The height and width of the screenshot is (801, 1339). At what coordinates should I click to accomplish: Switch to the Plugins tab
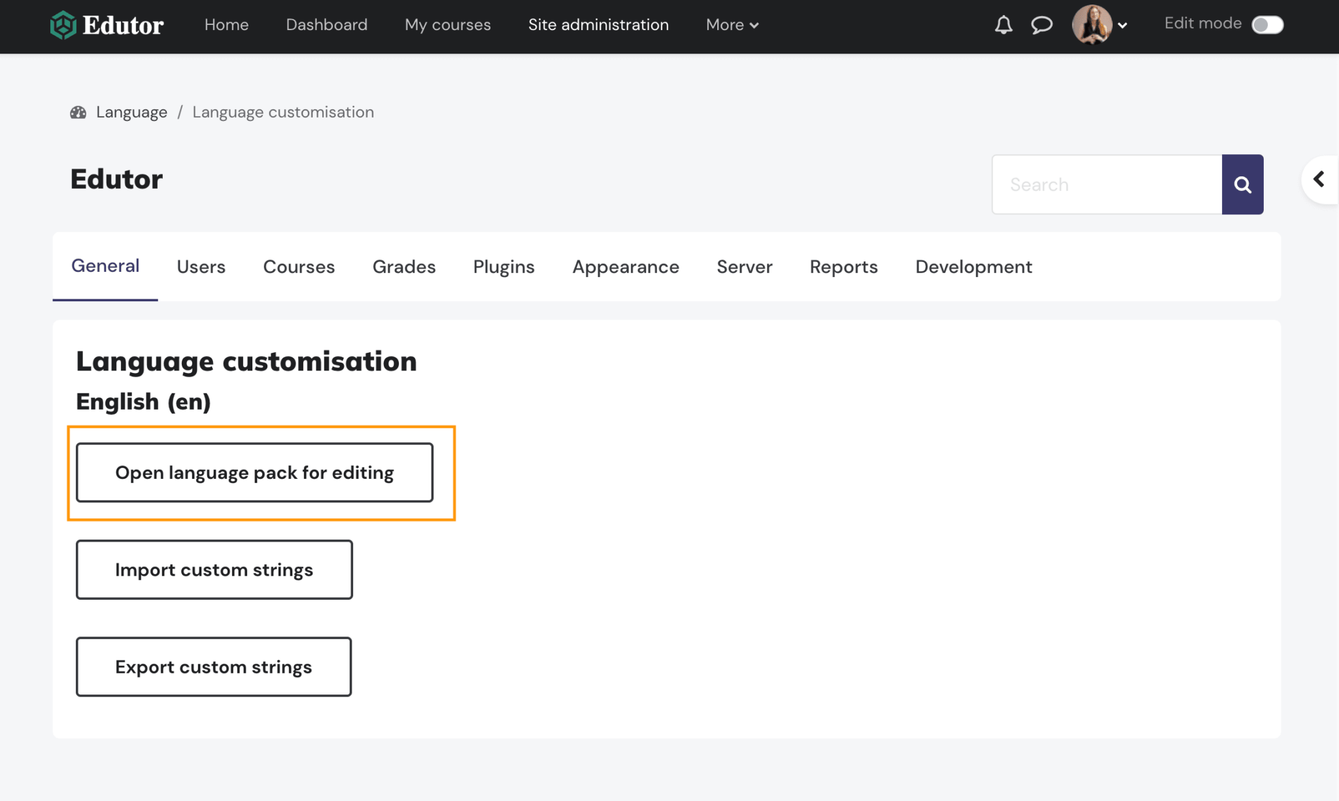[503, 267]
